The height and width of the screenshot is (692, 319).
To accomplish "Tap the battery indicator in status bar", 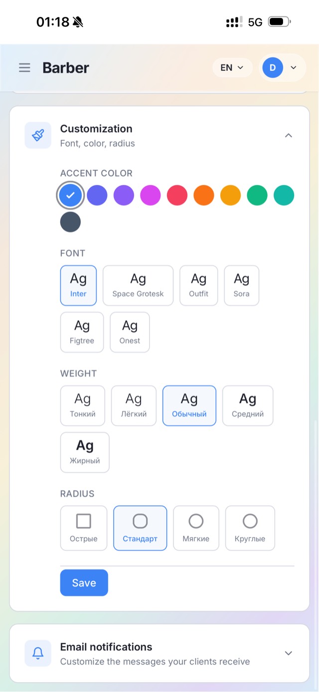I will click(x=280, y=22).
